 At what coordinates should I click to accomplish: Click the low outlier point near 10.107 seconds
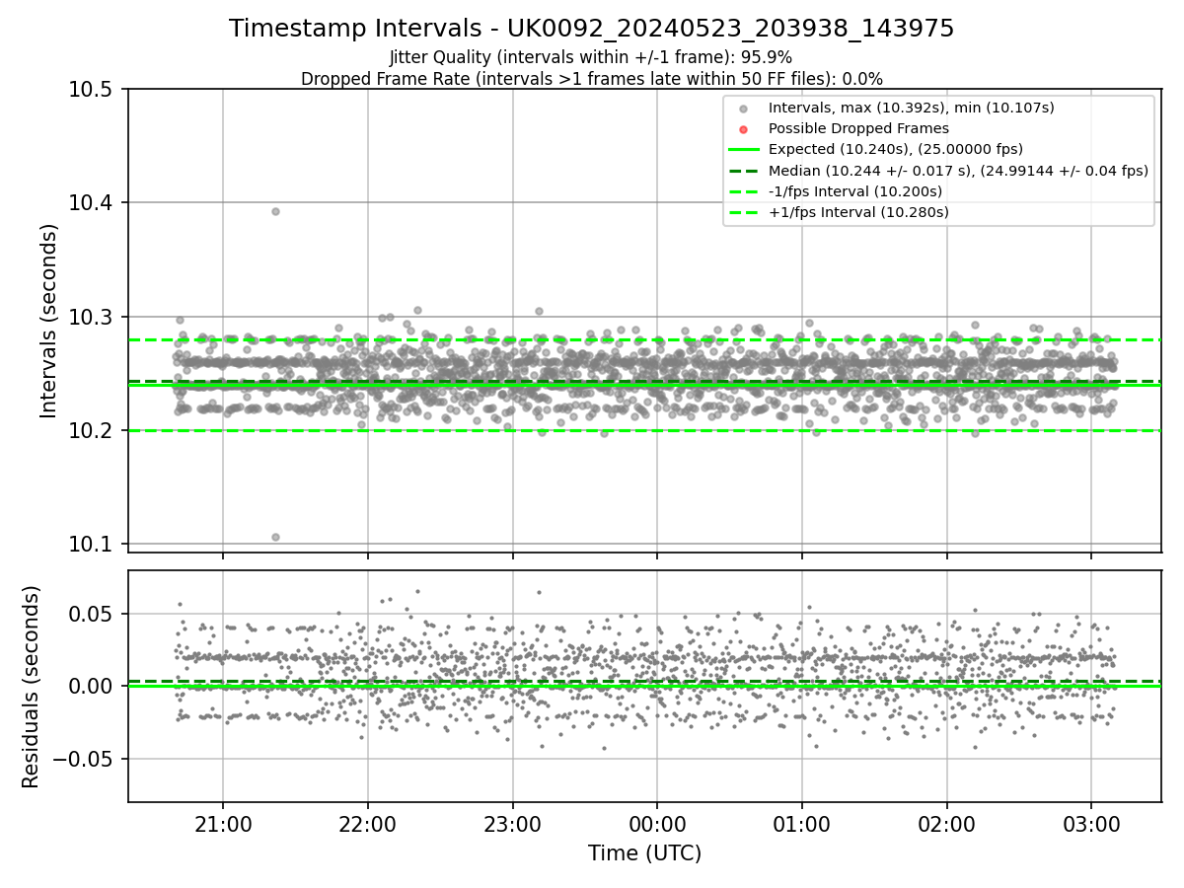(x=275, y=537)
